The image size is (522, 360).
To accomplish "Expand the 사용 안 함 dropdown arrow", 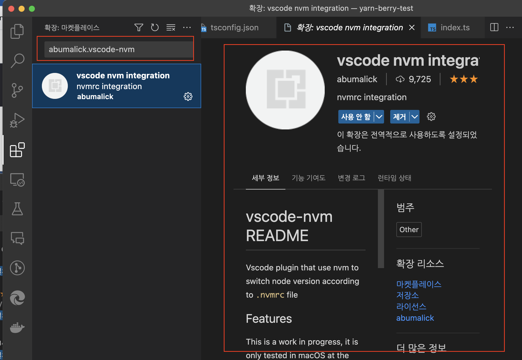I will (379, 117).
